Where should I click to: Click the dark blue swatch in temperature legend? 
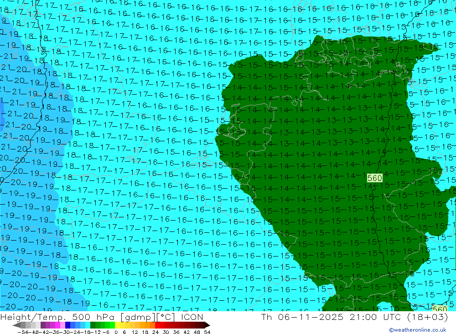coord(67,325)
